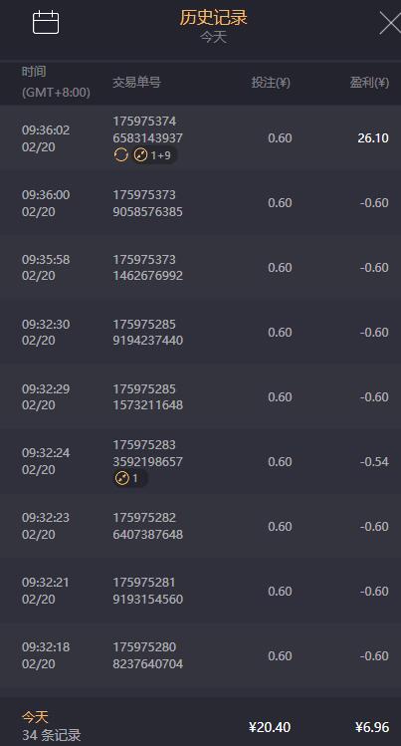Select the record with profit -0.54
This screenshot has width=401, height=746.
201,461
